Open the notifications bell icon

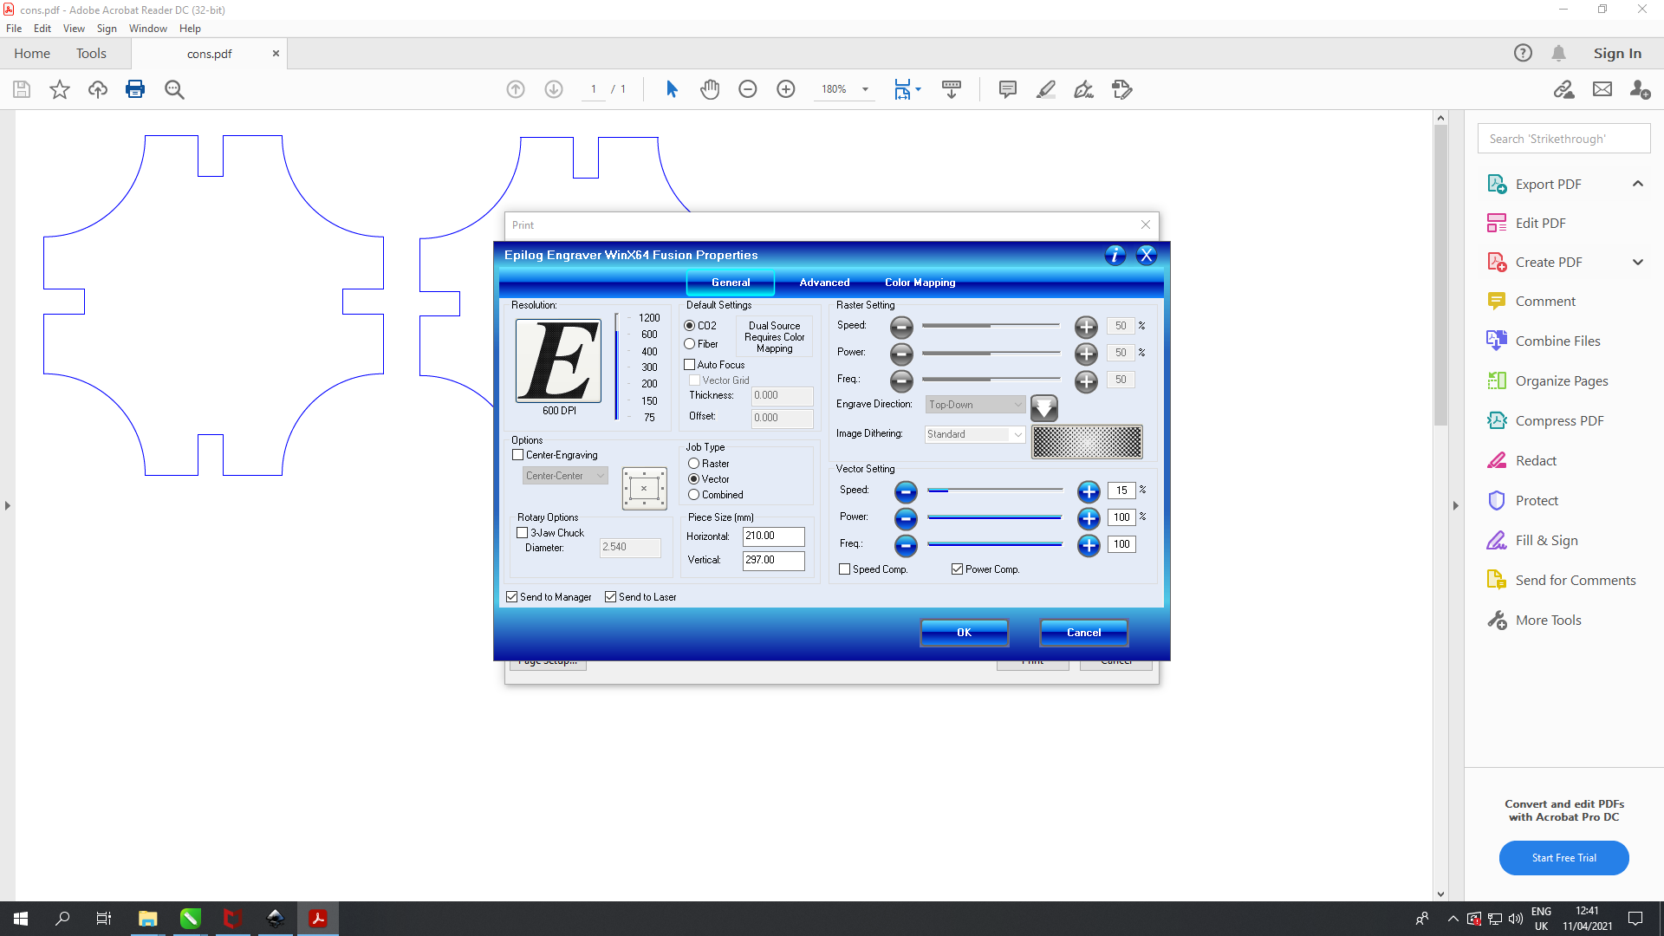pos(1558,53)
